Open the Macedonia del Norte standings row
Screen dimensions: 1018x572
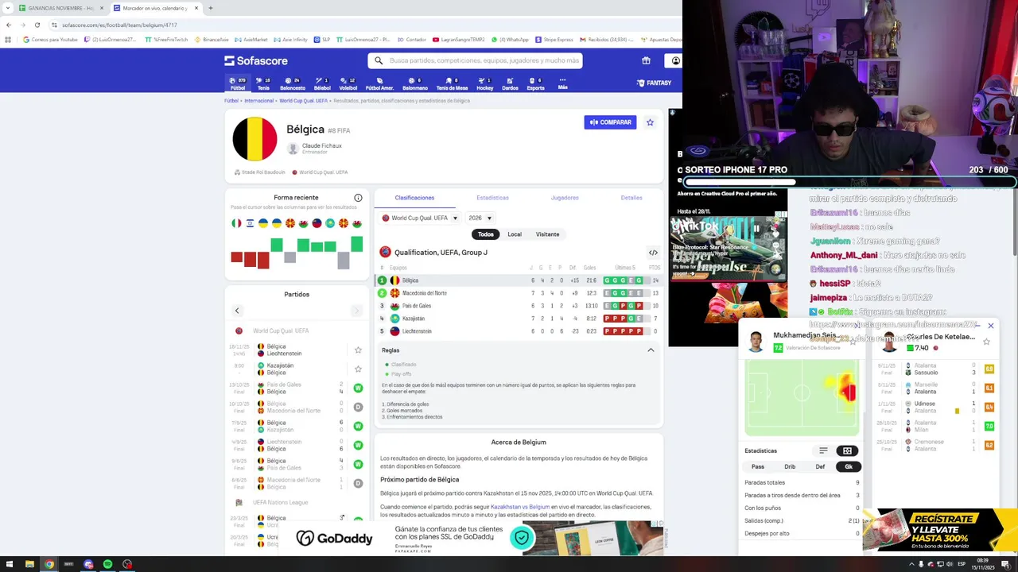point(519,293)
